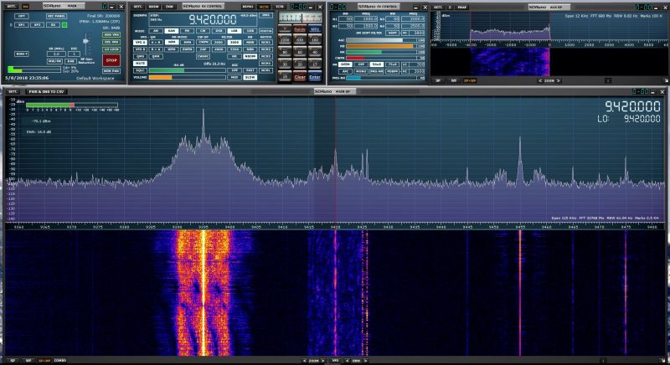Pick the 17 band key
The image size is (670, 365).
[x=315, y=64]
